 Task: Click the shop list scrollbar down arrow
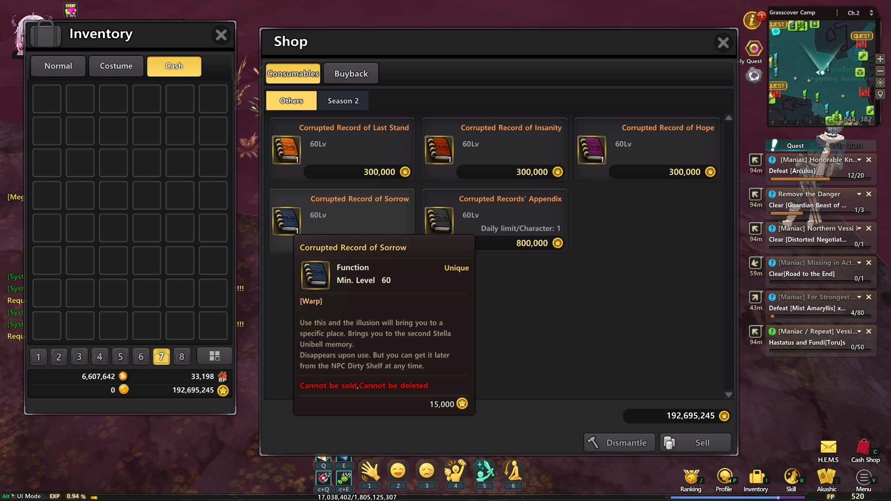[x=729, y=395]
